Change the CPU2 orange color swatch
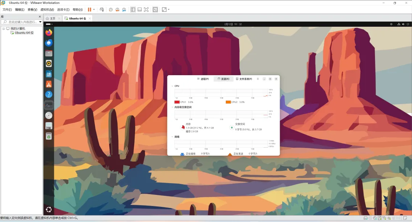Screen dimensions: 412x222 [x=229, y=102]
